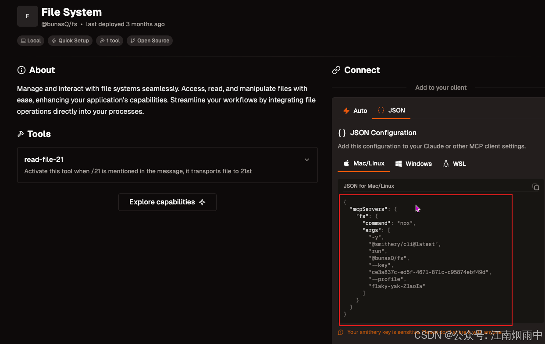Click the File System "F" avatar icon
The width and height of the screenshot is (545, 344).
[27, 16]
